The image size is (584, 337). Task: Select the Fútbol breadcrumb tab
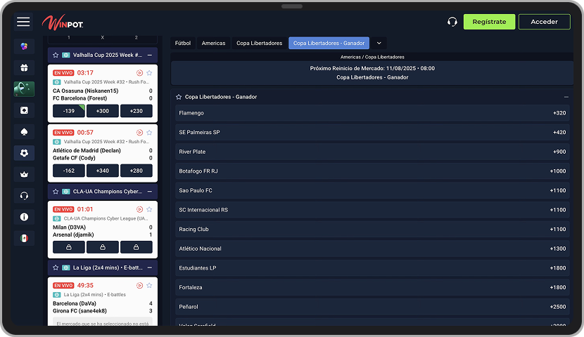183,43
